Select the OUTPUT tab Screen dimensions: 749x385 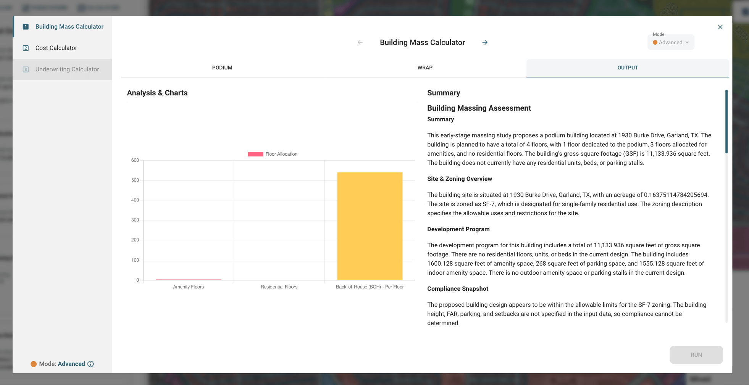click(x=627, y=68)
